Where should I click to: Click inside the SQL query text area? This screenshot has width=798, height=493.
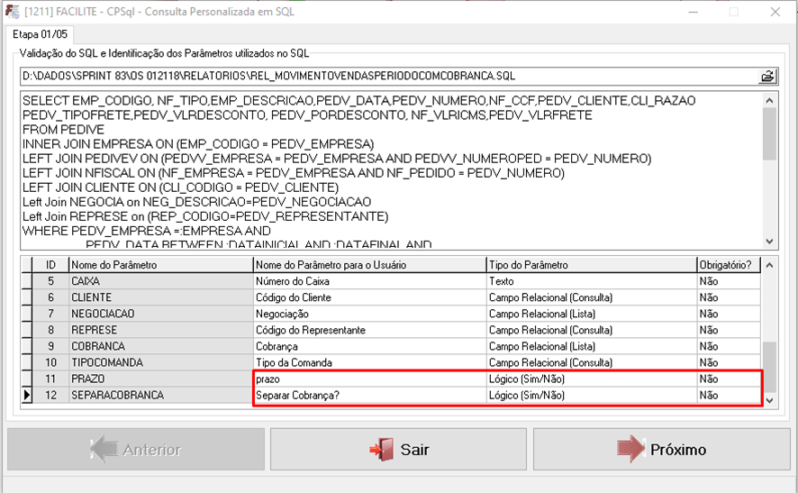pos(387,169)
